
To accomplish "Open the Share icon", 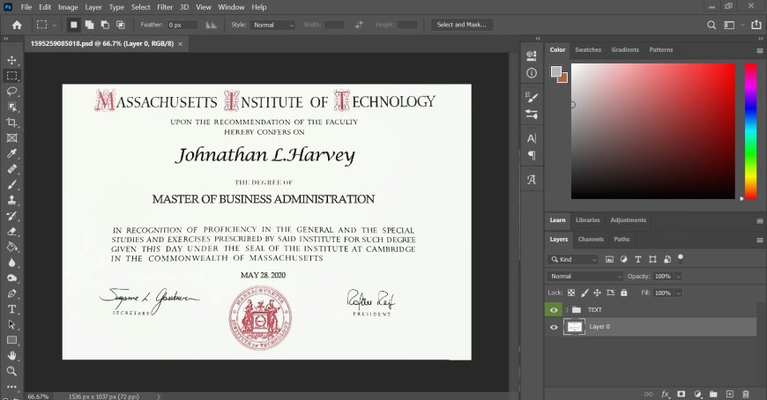I will (756, 25).
